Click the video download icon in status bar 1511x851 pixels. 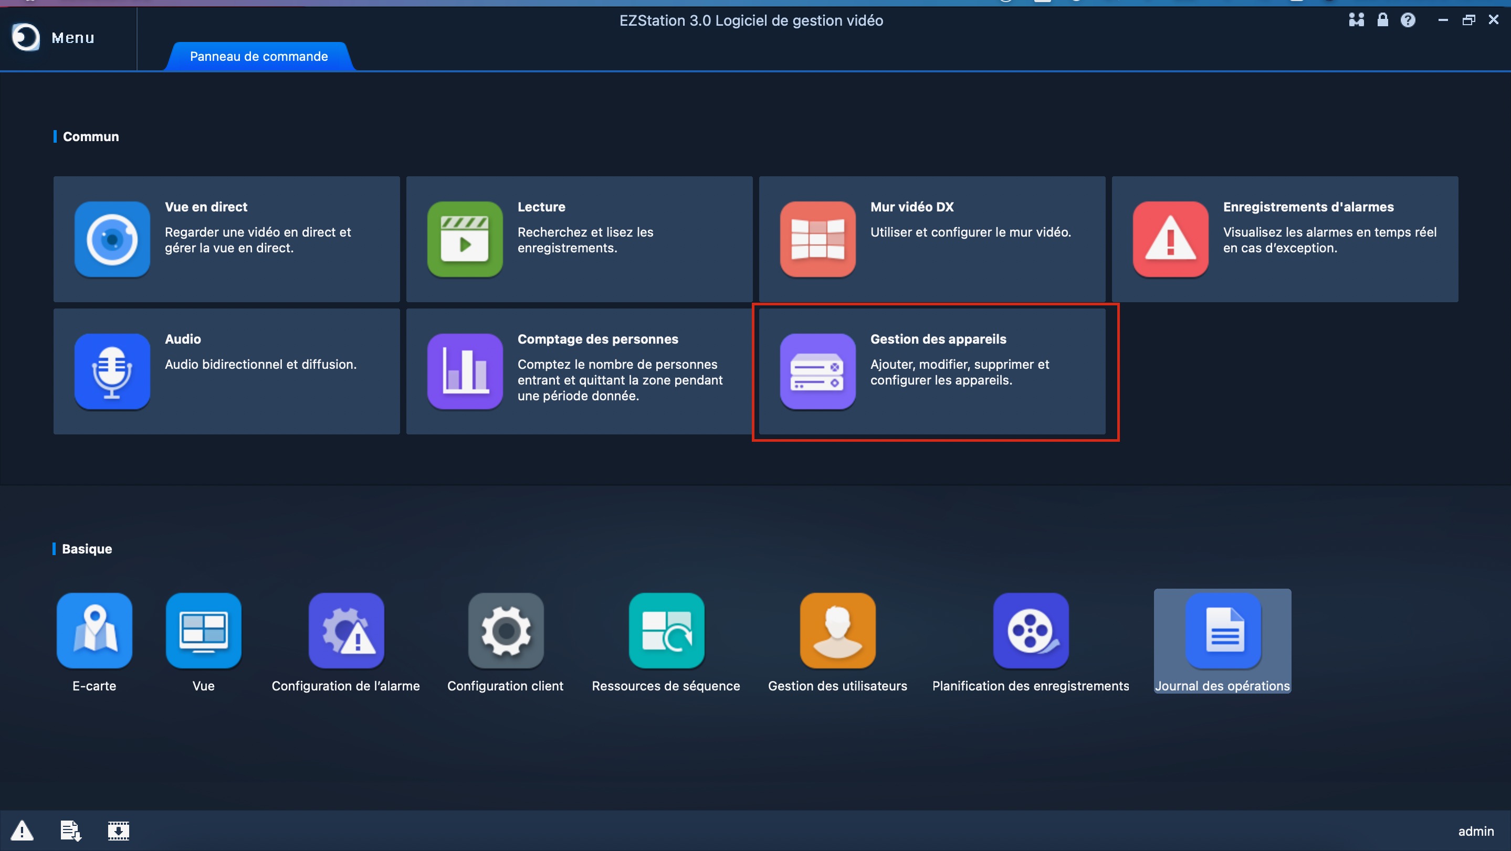[x=118, y=831]
